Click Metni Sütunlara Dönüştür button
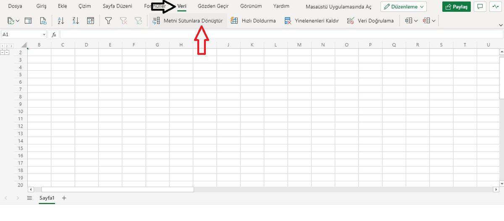Screen dimensions: 504x221 coord(187,21)
